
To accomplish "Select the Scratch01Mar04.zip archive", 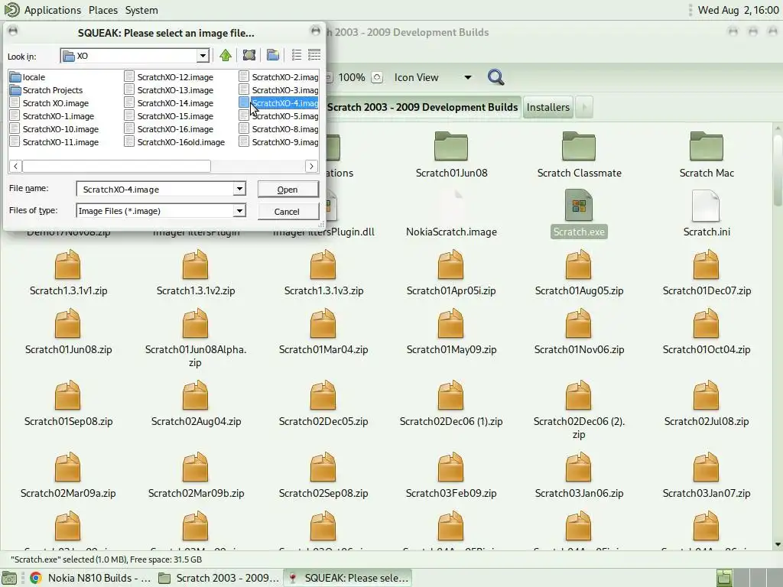I will point(323,332).
